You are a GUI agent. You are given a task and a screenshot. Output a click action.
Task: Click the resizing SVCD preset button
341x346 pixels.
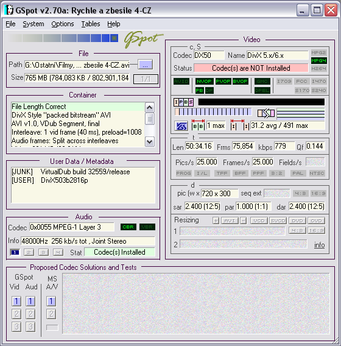(x=278, y=221)
